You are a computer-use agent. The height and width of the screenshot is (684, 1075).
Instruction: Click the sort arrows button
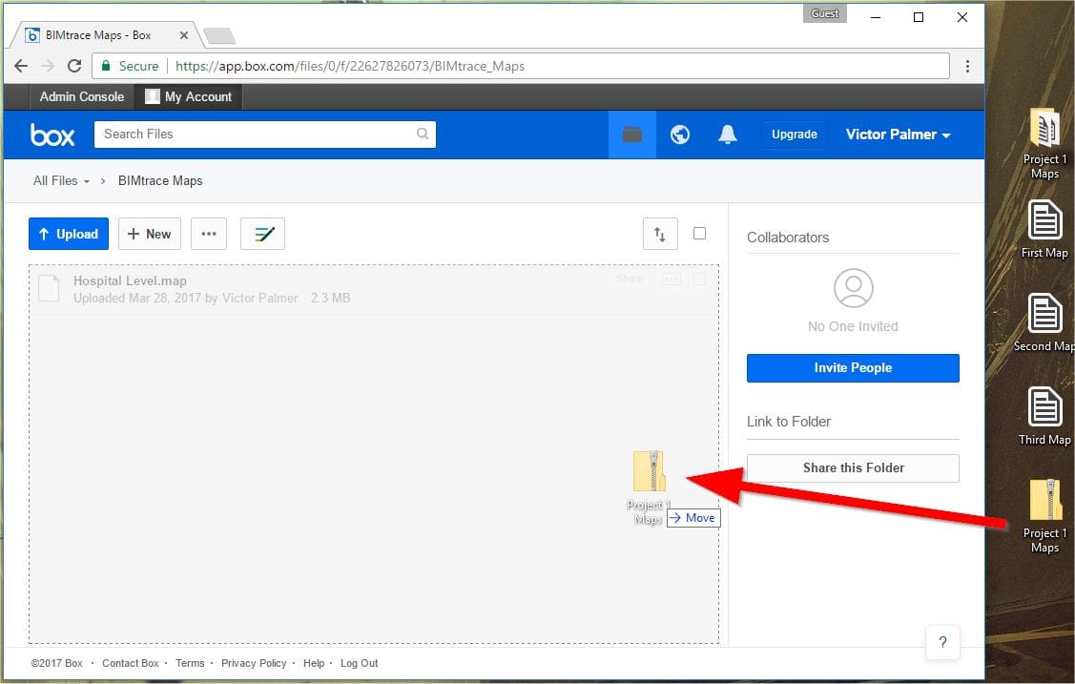(x=660, y=234)
